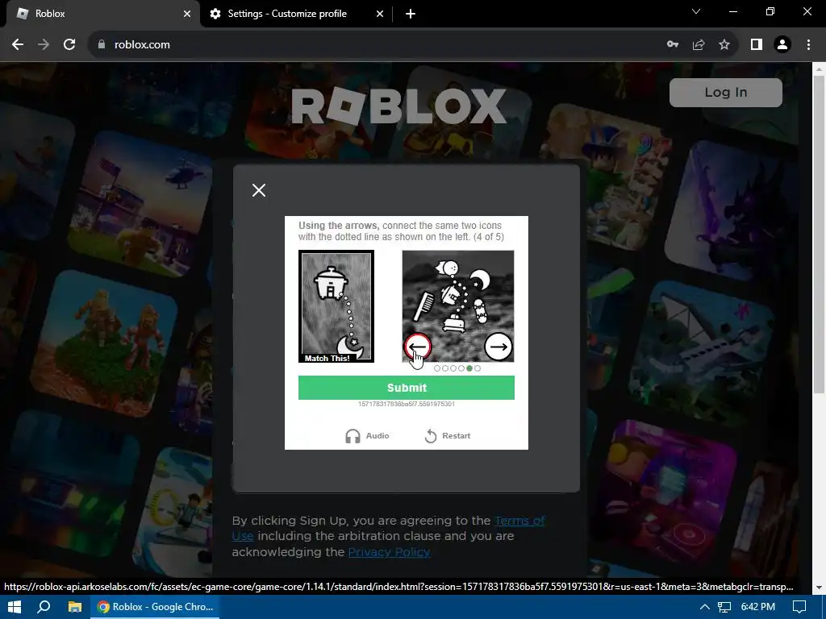Viewport: 826px width, 619px height.
Task: Click the scrollbar up arrow
Action: 819,69
